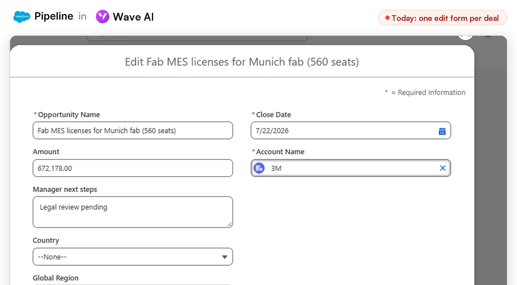
Task: Click the 'Today: one edit form per deal' badge
Action: pos(442,18)
